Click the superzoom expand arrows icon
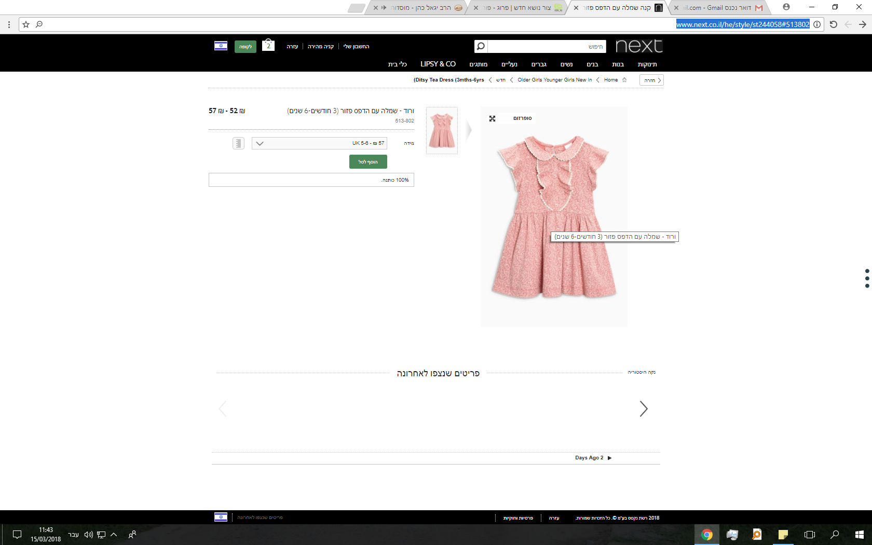The width and height of the screenshot is (872, 545). click(x=492, y=118)
